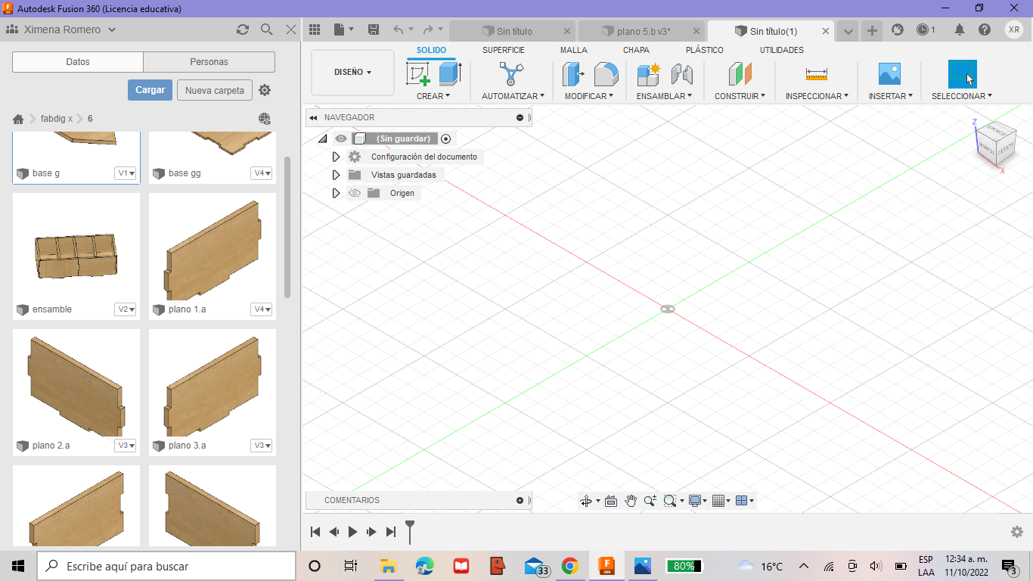Open data panel settings gear
The height and width of the screenshot is (581, 1033).
click(x=265, y=90)
